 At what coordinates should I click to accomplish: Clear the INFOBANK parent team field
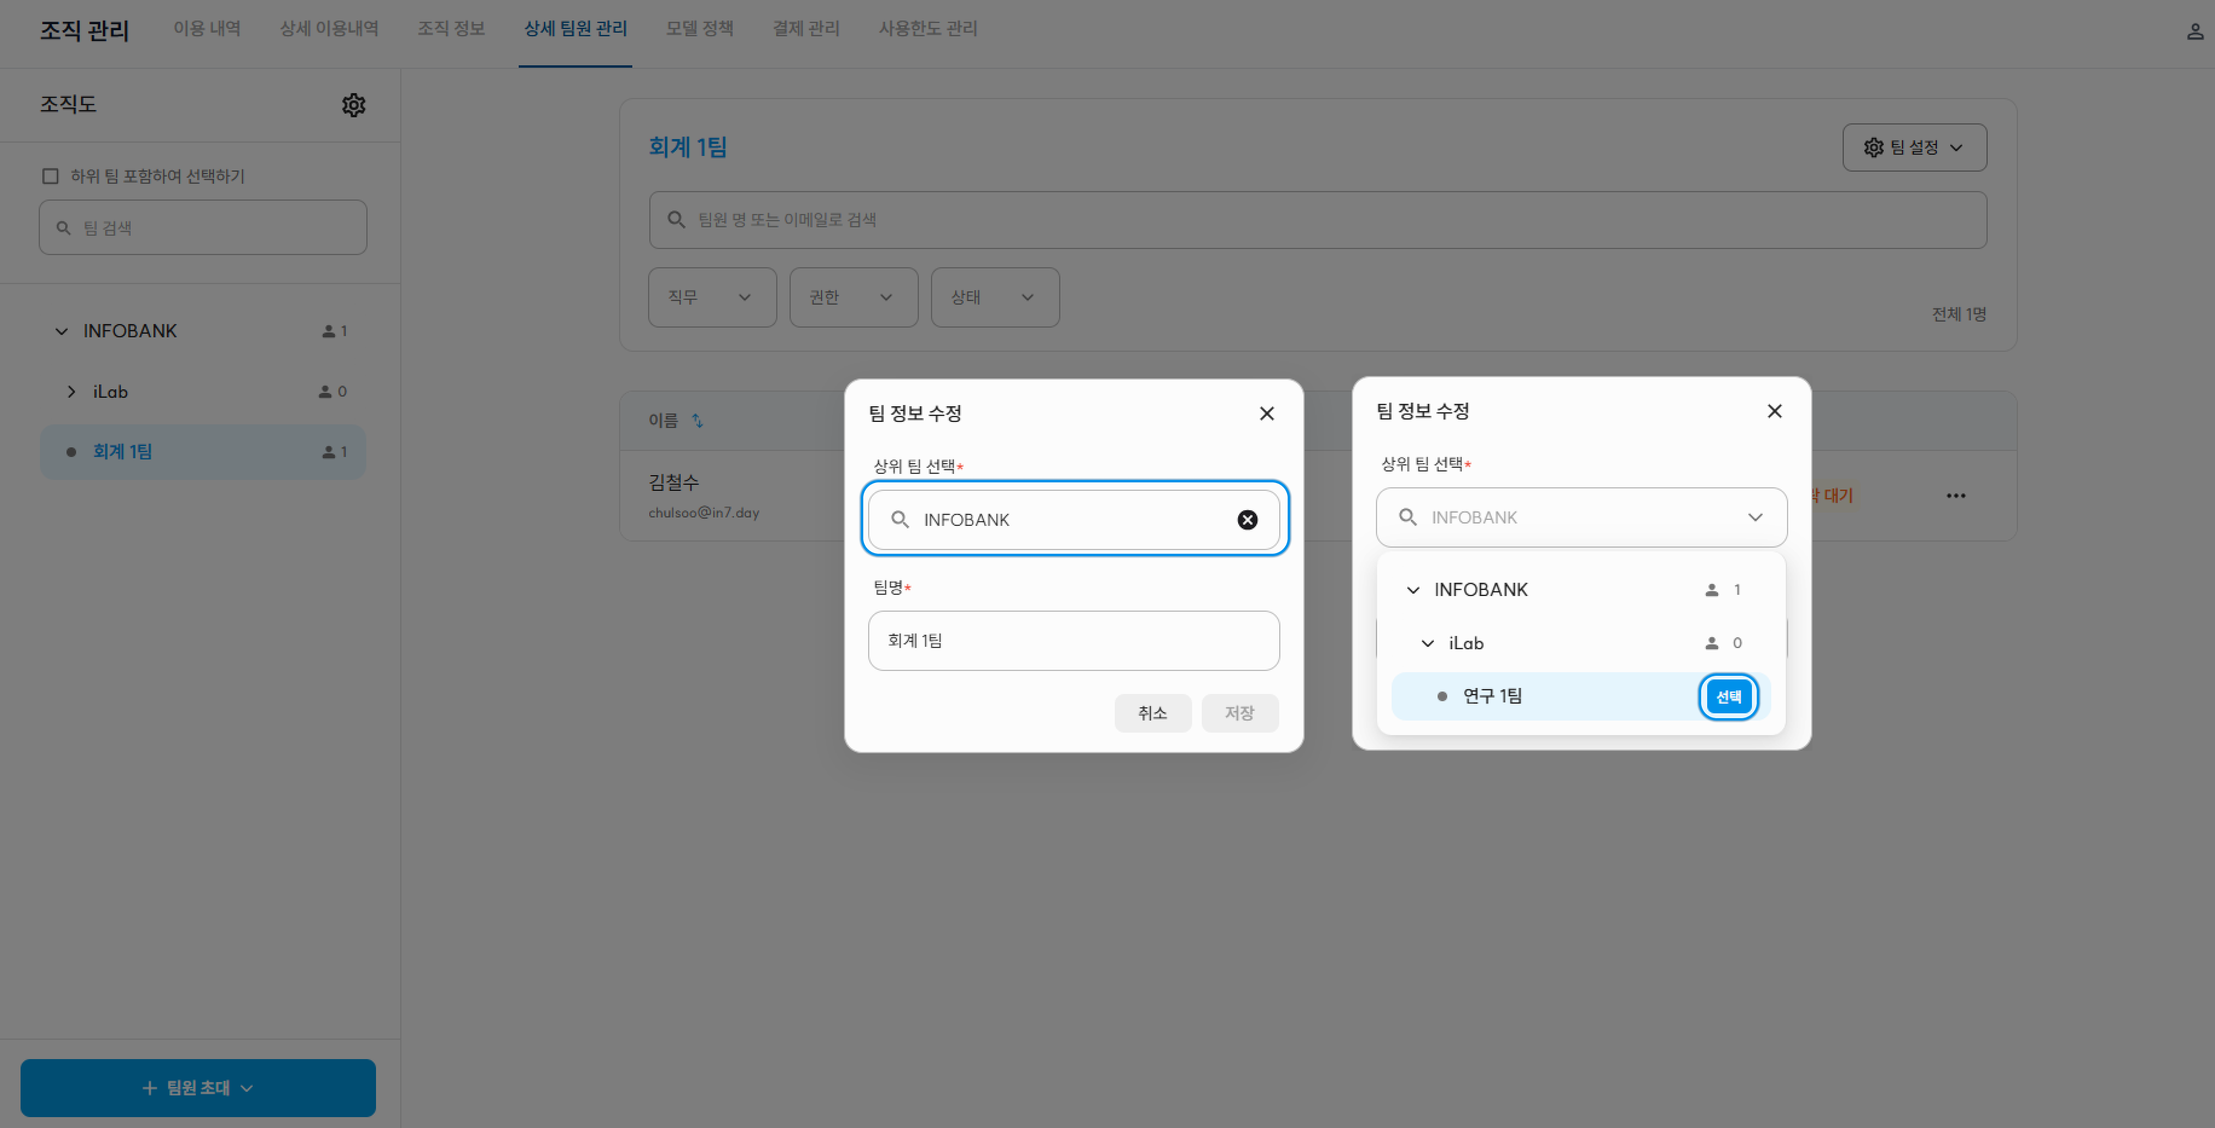pyautogui.click(x=1247, y=519)
